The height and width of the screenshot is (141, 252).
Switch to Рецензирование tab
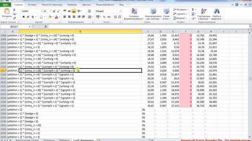click(105, 5)
